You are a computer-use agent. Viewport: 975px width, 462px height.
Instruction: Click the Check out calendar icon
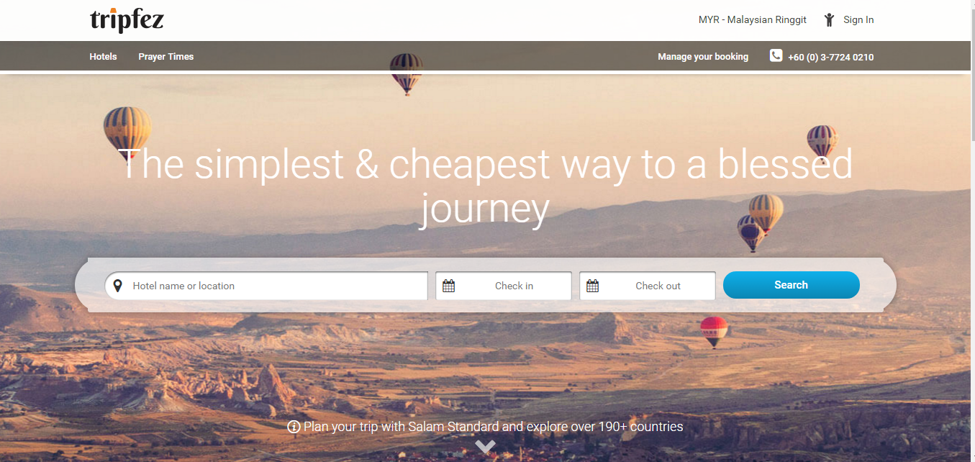[x=592, y=286]
